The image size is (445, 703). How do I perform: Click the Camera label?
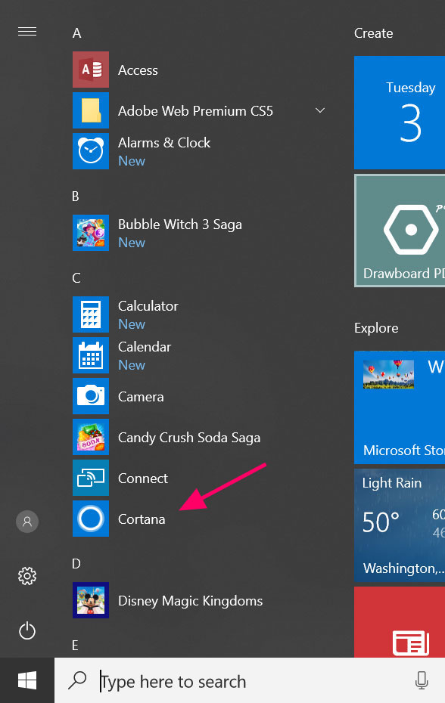click(141, 397)
